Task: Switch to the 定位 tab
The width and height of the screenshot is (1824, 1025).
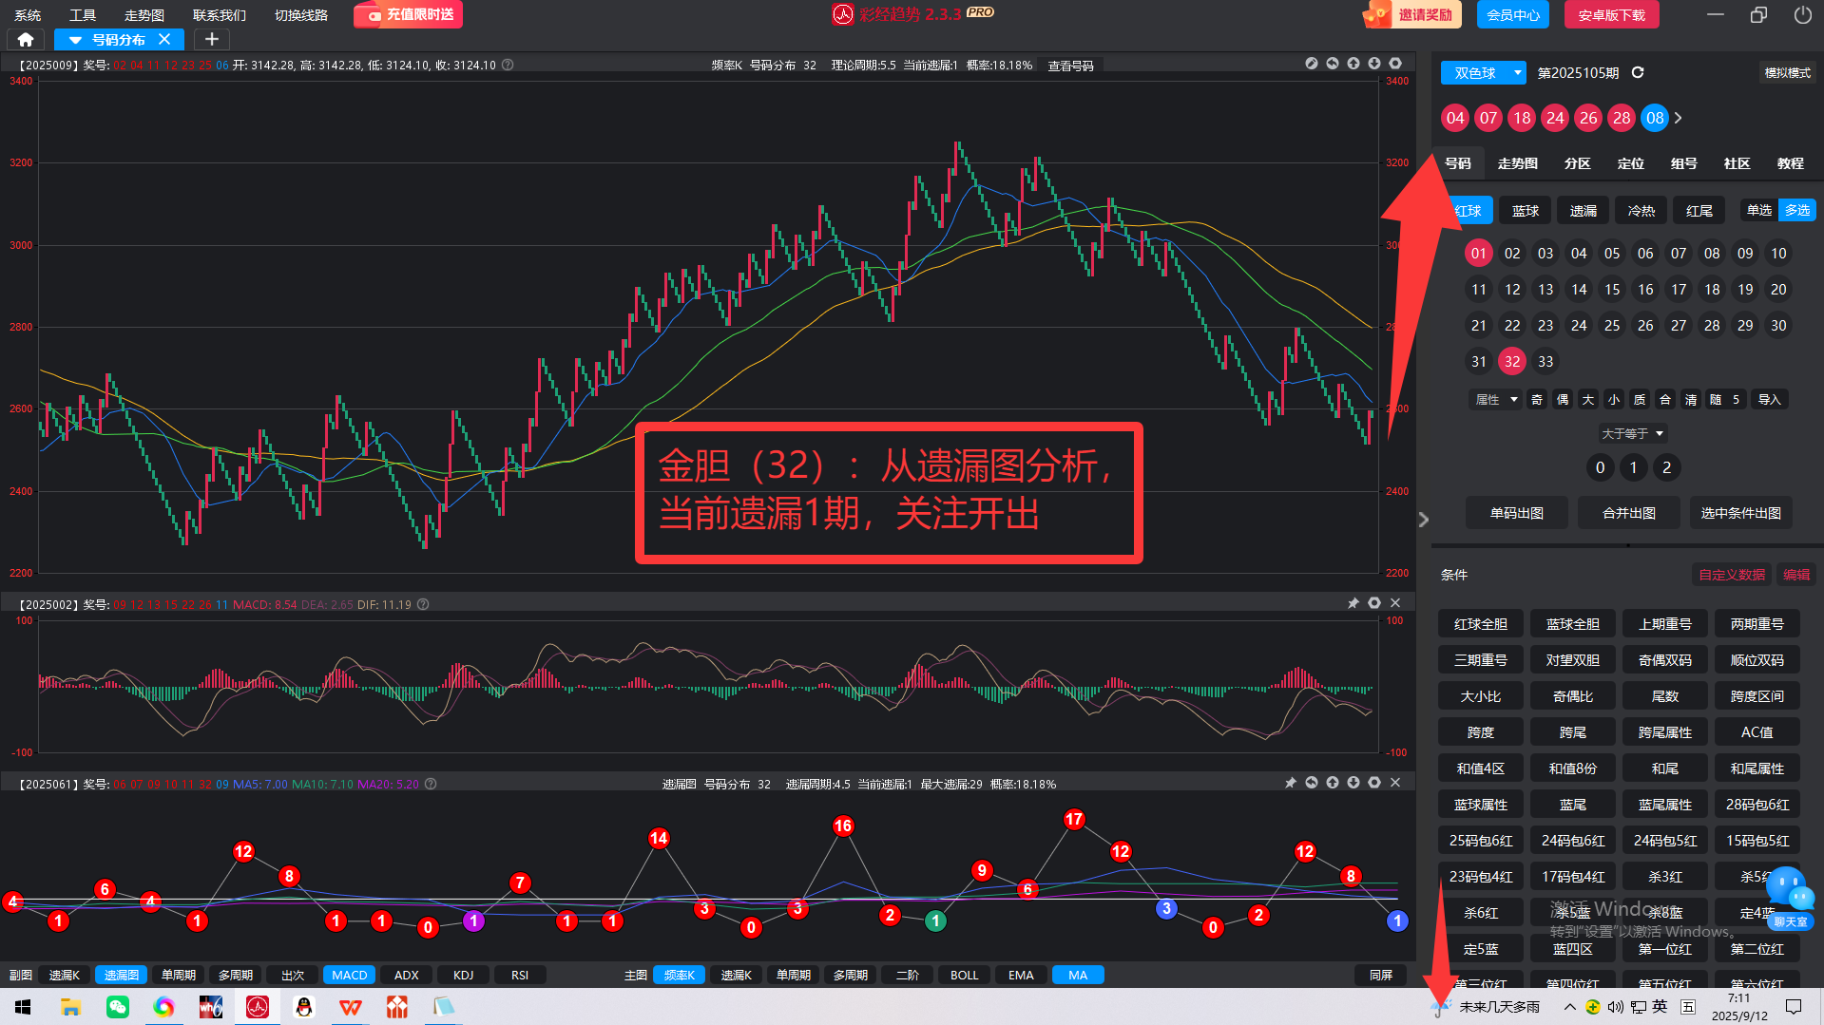Action: coord(1631,163)
